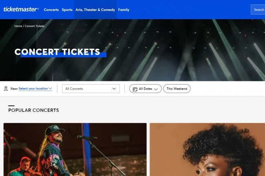
Task: Click the chevron beside Select your location
Action: (50, 88)
